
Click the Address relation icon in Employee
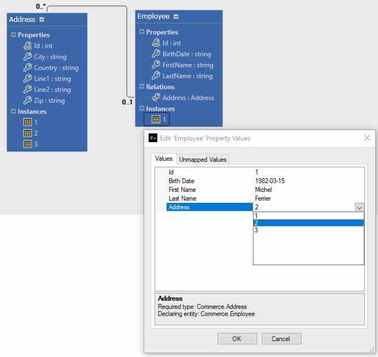156,97
